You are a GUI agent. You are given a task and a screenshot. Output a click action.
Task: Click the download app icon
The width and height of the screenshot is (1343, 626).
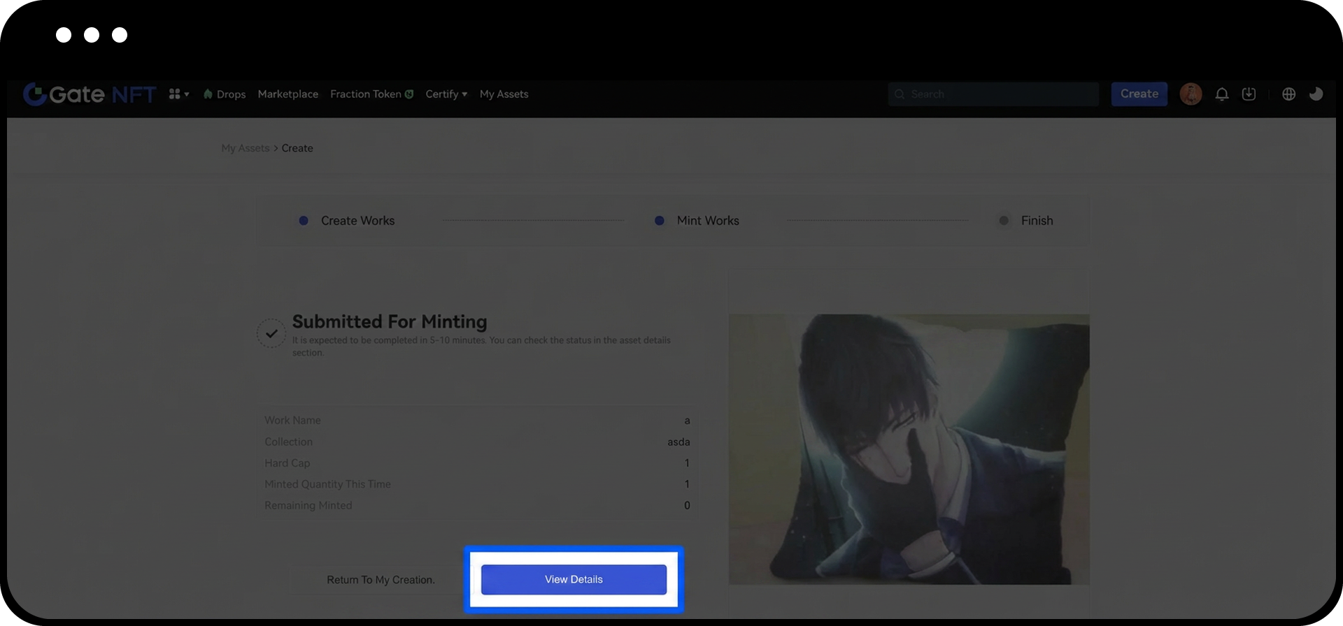(x=1249, y=94)
